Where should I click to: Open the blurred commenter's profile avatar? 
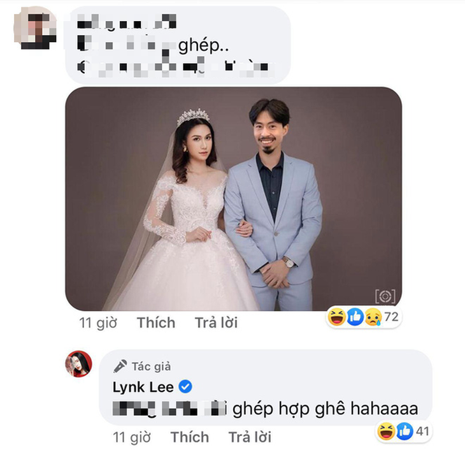(x=35, y=27)
